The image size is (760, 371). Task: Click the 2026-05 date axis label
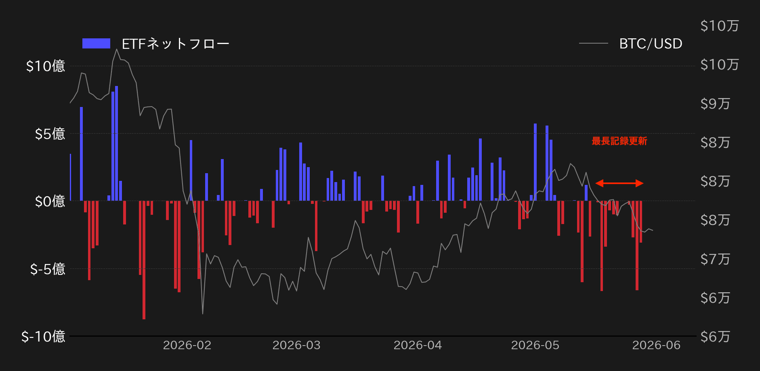(x=535, y=345)
